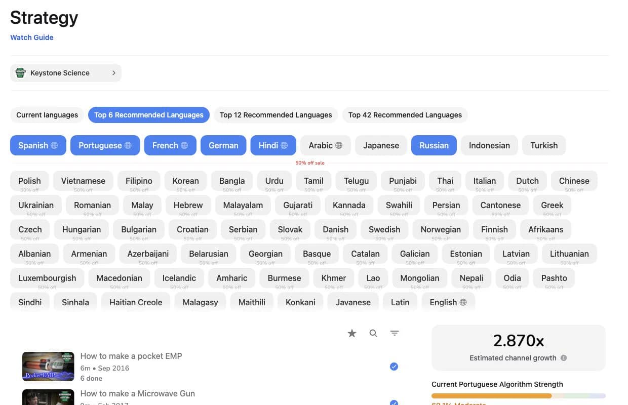This screenshot has width=628, height=405.
Task: Click the 6 done status text
Action: click(91, 378)
